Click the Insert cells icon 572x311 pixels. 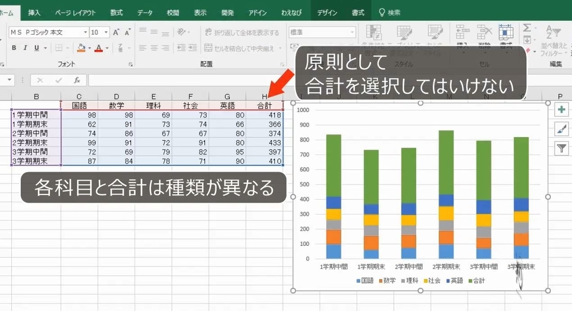pos(463,32)
